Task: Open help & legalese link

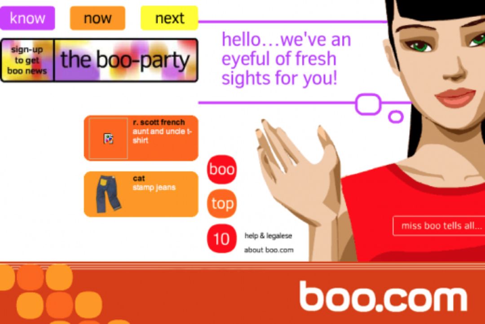Action: [268, 236]
